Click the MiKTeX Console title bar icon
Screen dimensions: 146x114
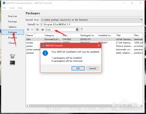(4, 3)
